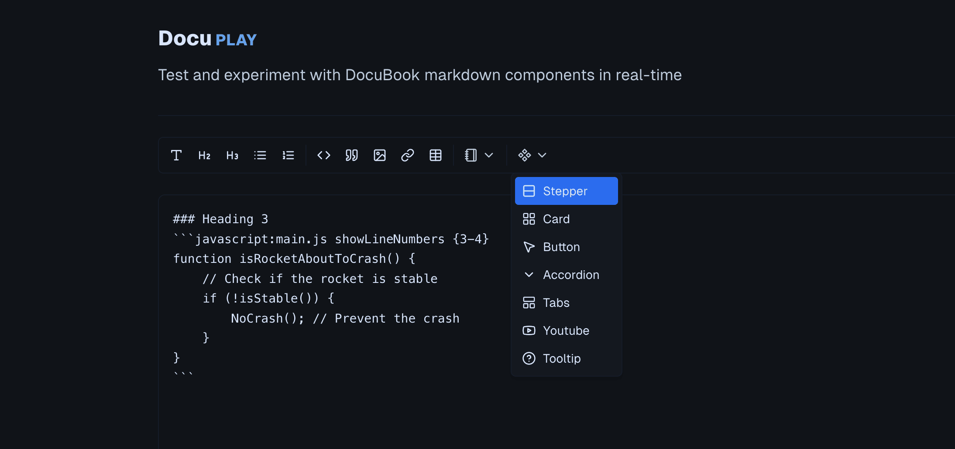Pick the Button component option
The height and width of the screenshot is (449, 955).
coord(561,247)
